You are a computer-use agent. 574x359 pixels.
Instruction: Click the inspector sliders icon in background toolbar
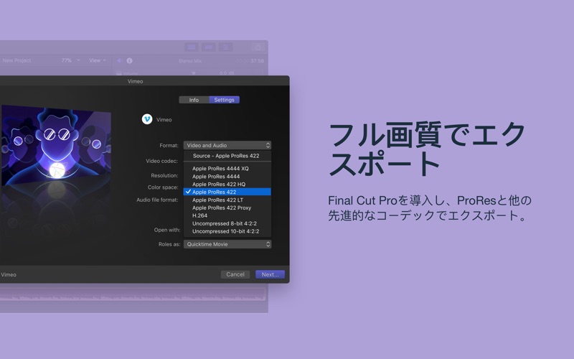coord(225,47)
